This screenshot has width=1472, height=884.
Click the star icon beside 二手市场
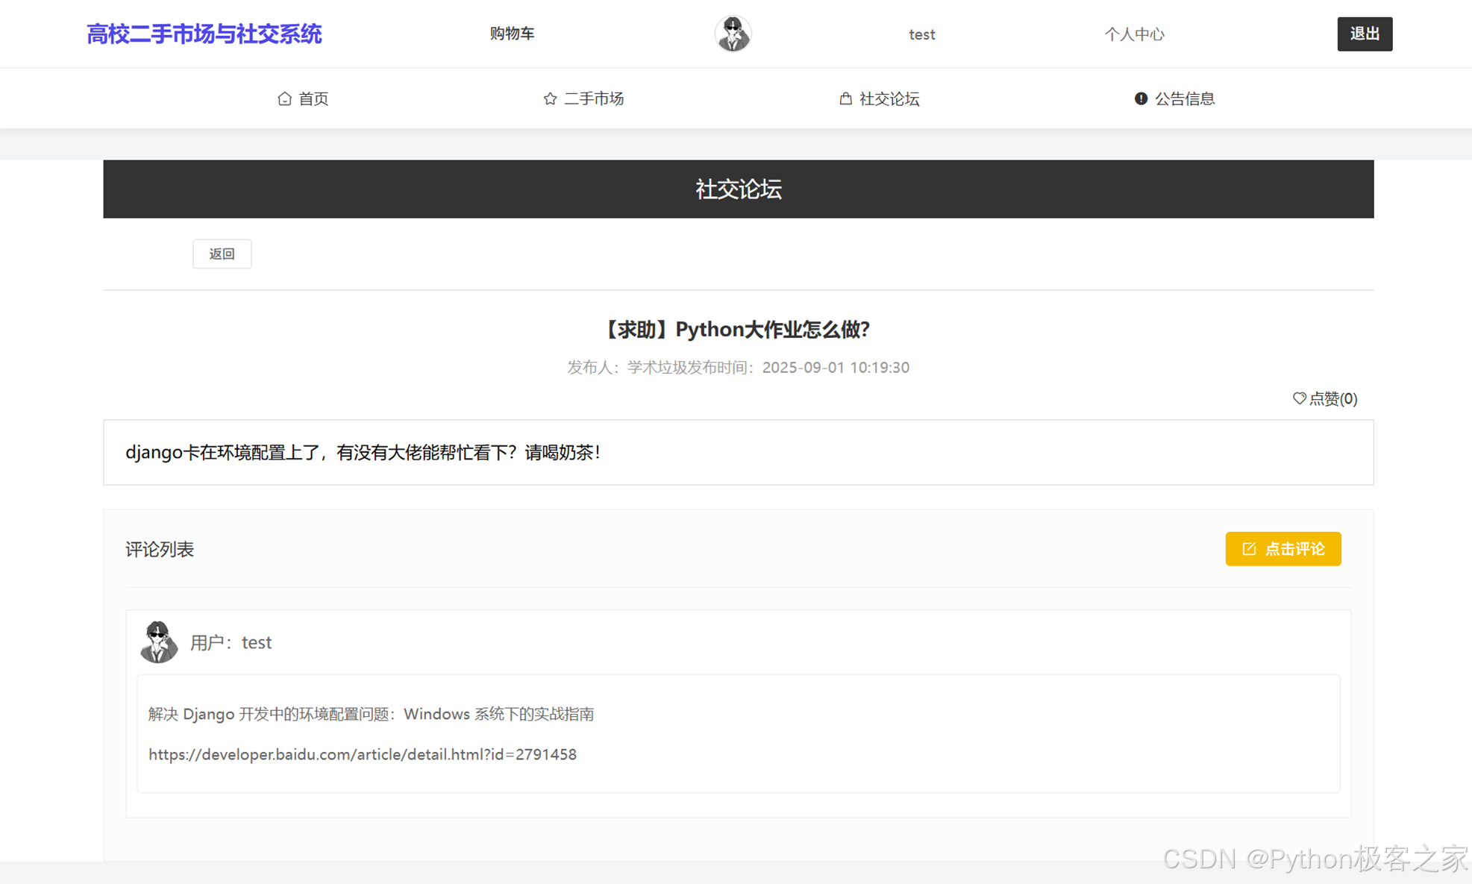click(550, 98)
